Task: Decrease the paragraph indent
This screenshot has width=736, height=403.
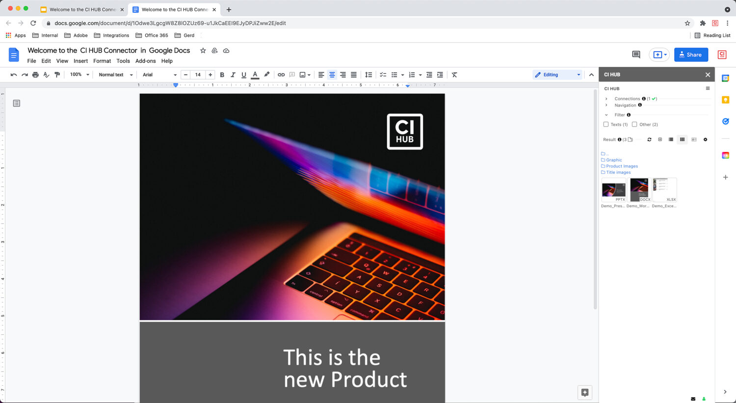Action: click(x=429, y=75)
